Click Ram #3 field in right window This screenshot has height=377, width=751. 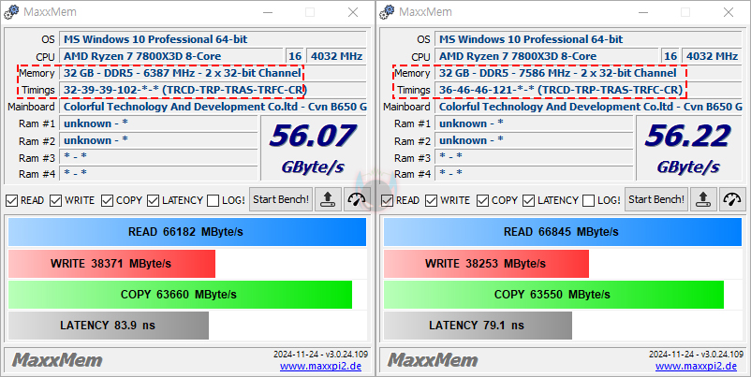(x=534, y=156)
